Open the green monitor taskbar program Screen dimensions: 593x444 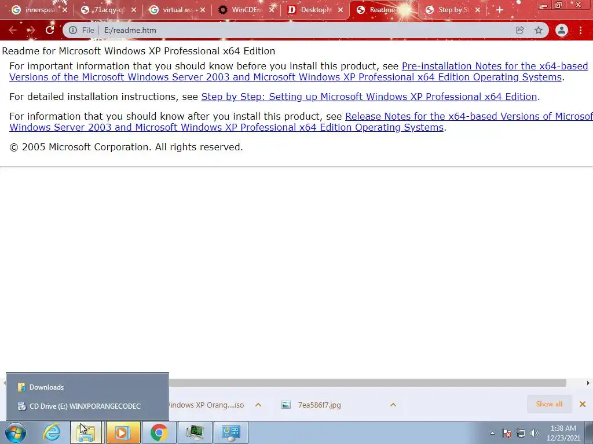click(x=195, y=432)
